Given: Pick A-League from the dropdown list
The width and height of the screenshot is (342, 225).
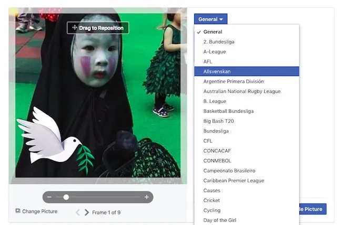Looking at the screenshot, I should [215, 51].
